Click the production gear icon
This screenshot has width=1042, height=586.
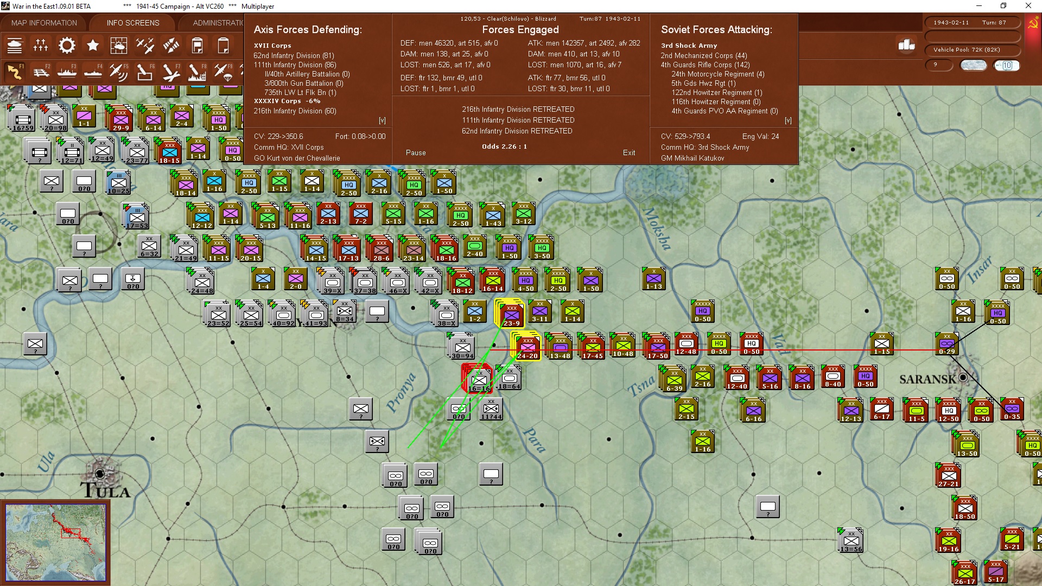coord(67,46)
